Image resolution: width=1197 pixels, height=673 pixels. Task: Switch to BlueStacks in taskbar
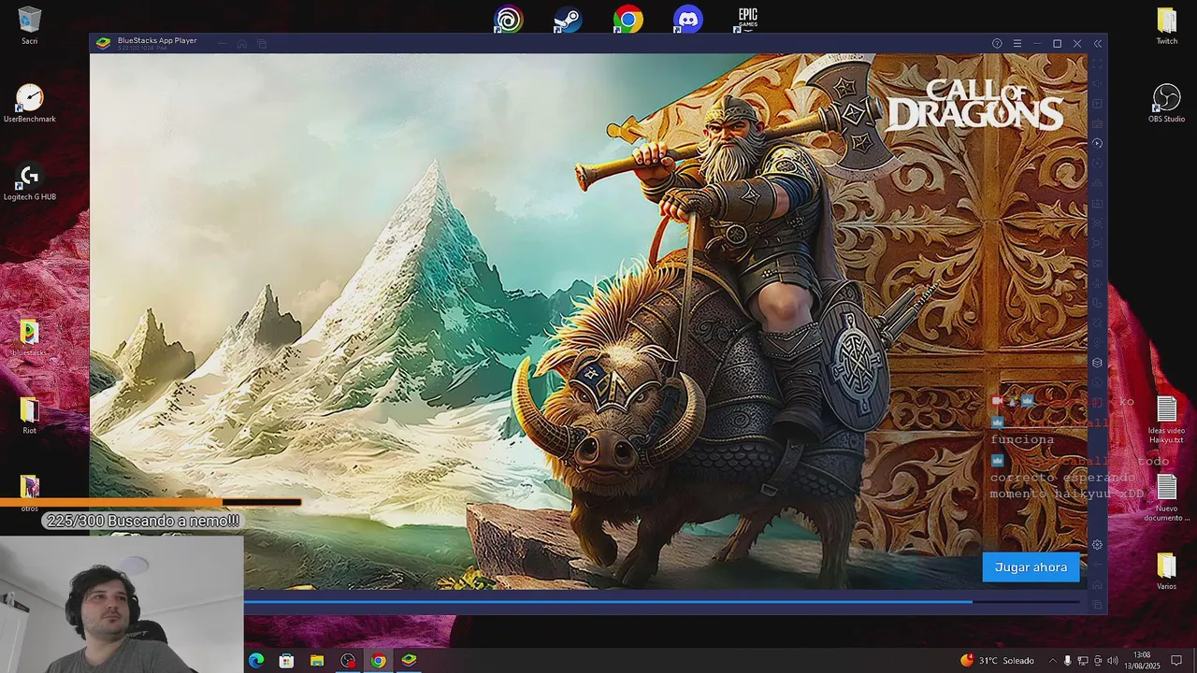click(x=409, y=661)
